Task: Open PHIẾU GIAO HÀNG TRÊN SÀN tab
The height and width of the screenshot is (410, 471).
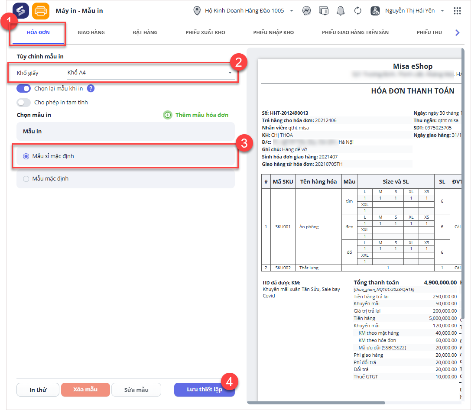Action: (355, 32)
